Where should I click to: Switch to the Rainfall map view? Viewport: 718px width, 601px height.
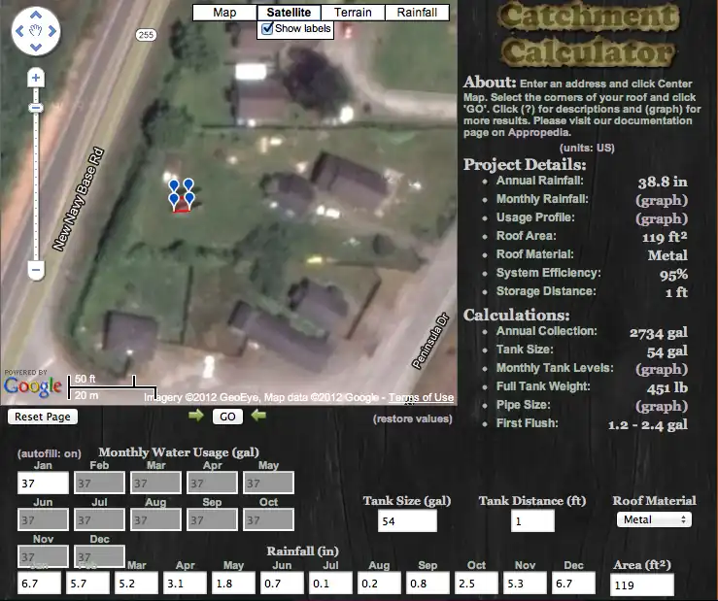[419, 13]
